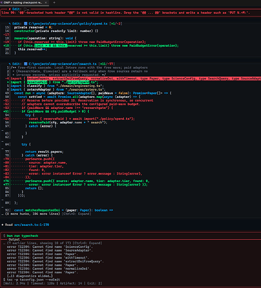Click error "Cannot find name 'normalizeDoi'"
Viewport: 261px width, 288px height.
point(49,268)
